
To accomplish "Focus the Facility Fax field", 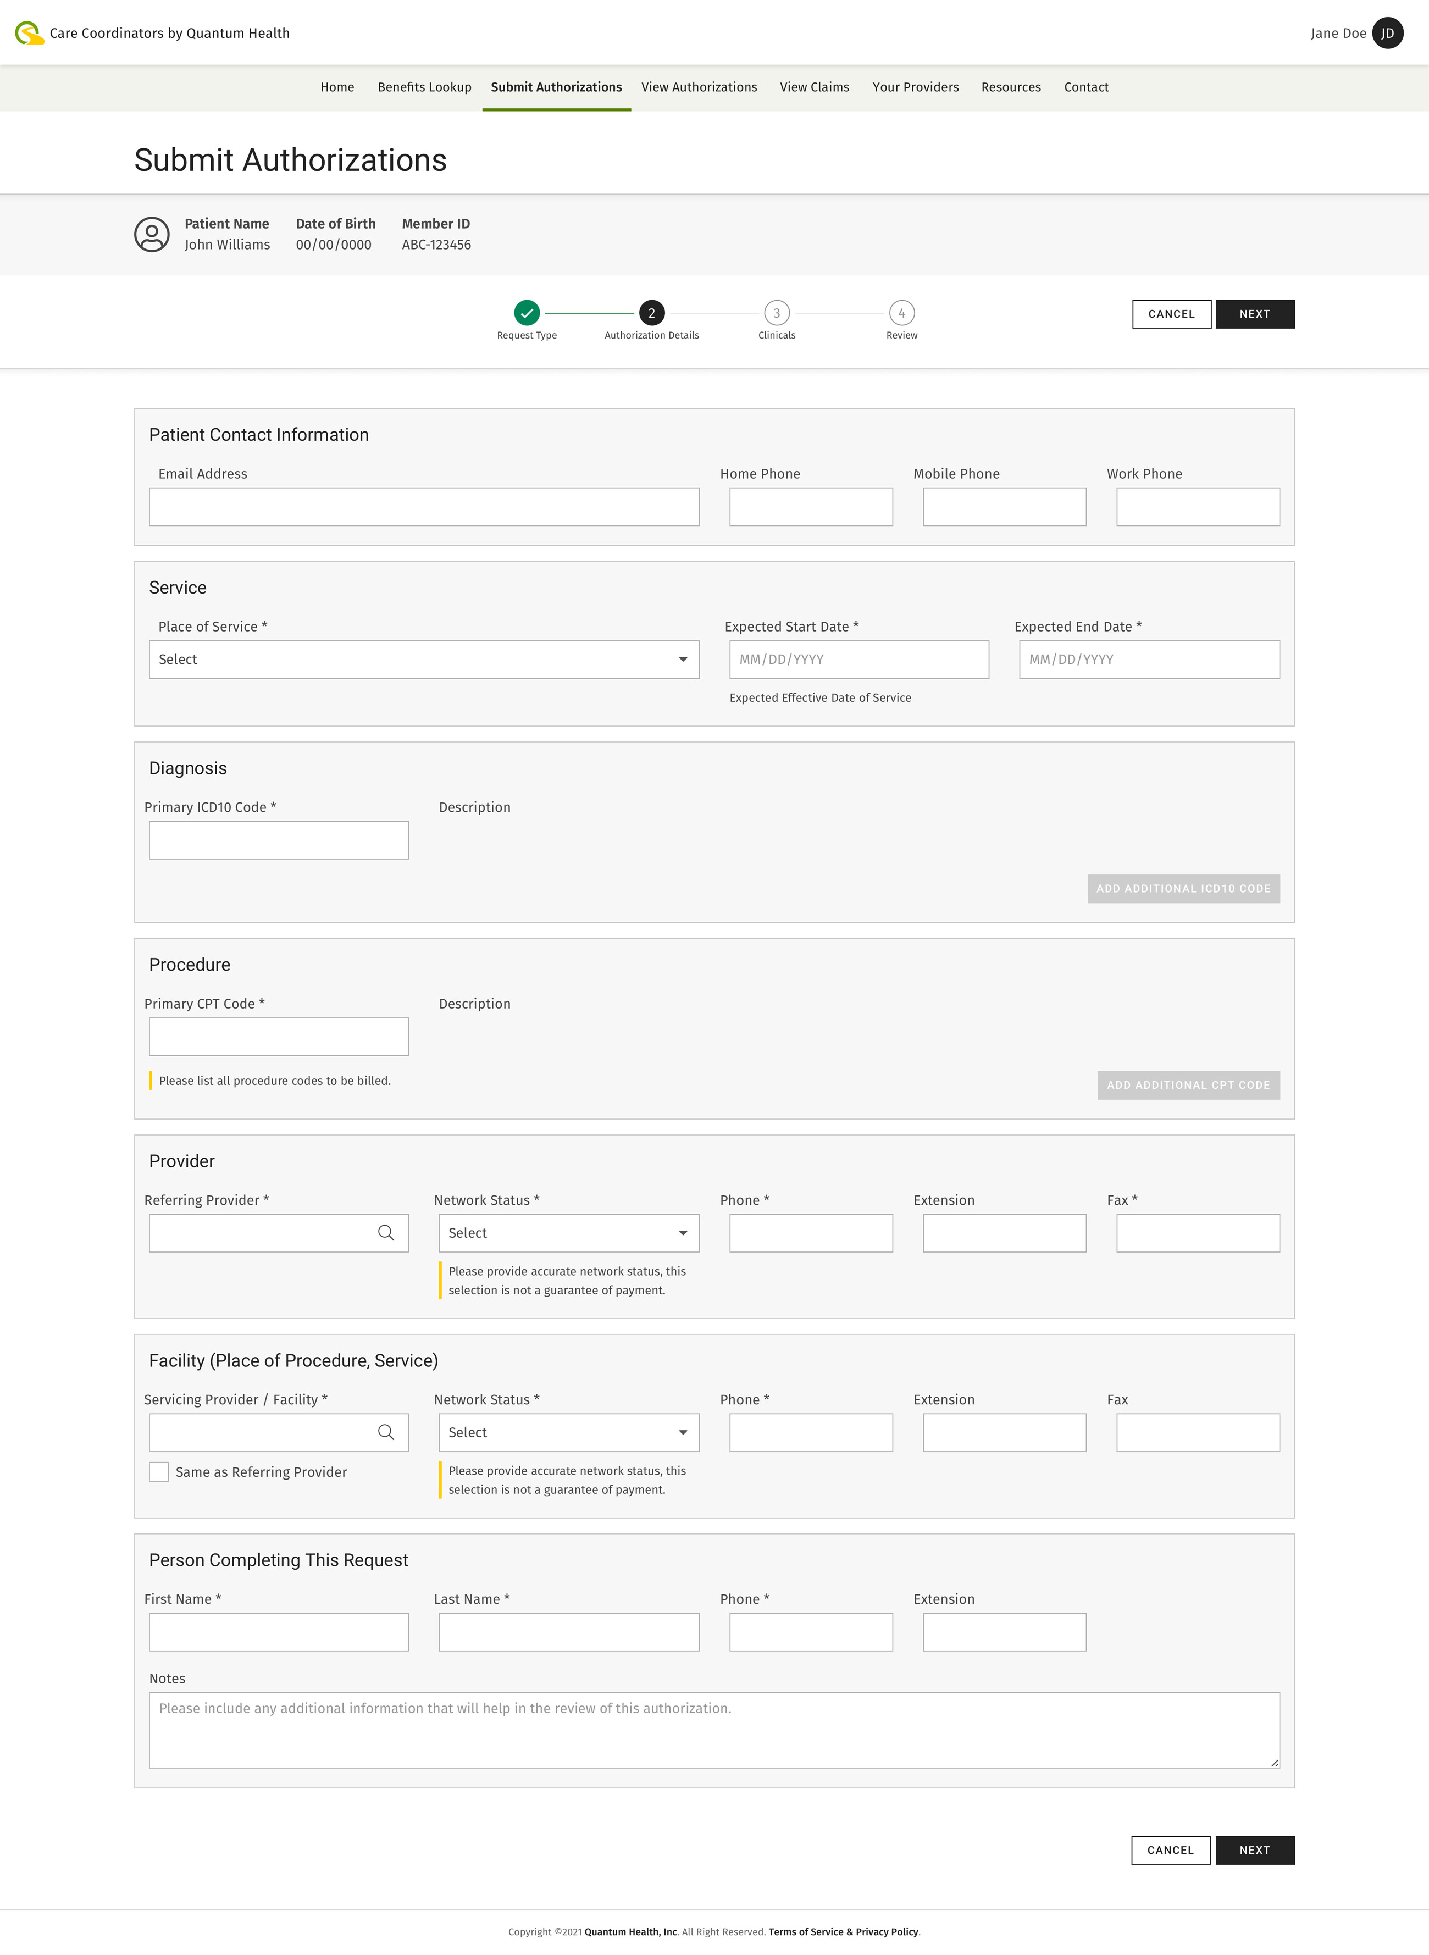I will click(x=1198, y=1432).
